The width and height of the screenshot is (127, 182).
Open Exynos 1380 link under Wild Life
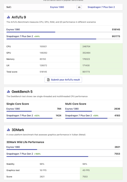click(13, 147)
